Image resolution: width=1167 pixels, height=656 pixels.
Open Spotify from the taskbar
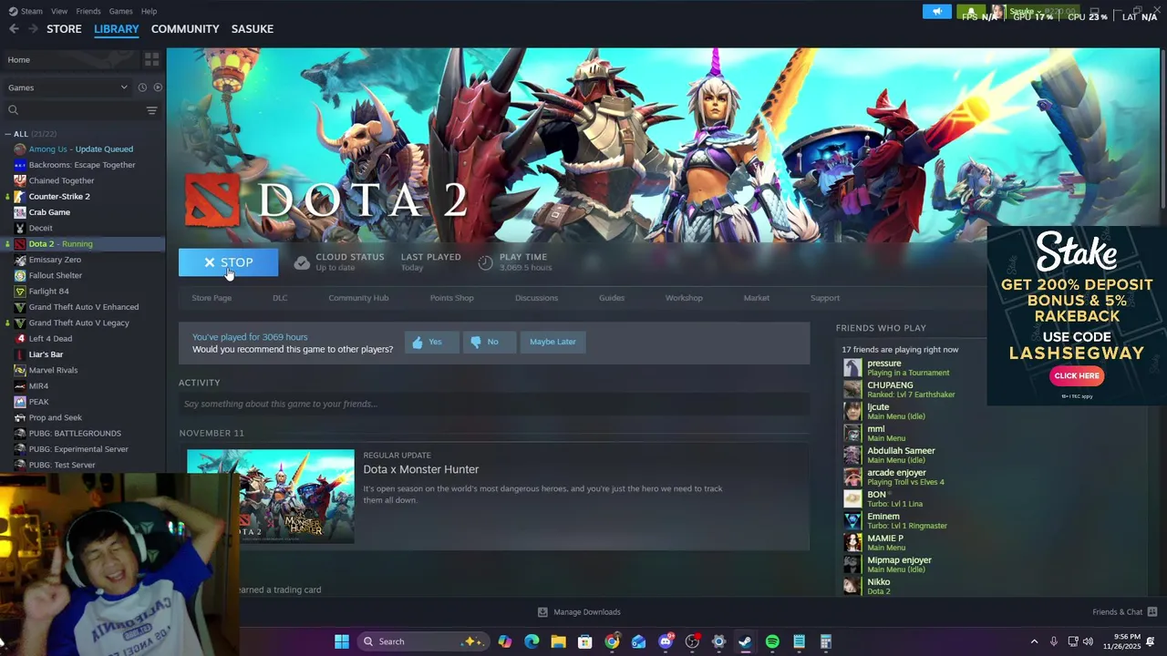(x=772, y=641)
